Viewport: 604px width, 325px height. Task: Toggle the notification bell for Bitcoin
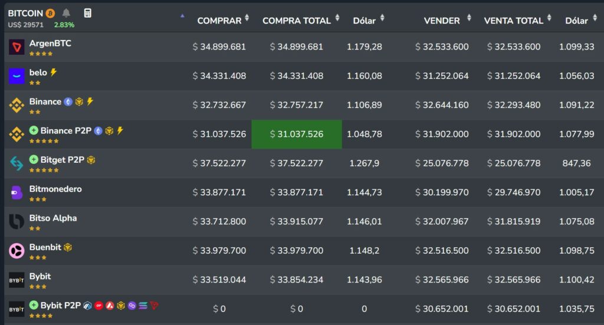tap(66, 13)
